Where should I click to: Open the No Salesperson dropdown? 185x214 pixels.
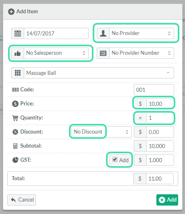[56, 53]
